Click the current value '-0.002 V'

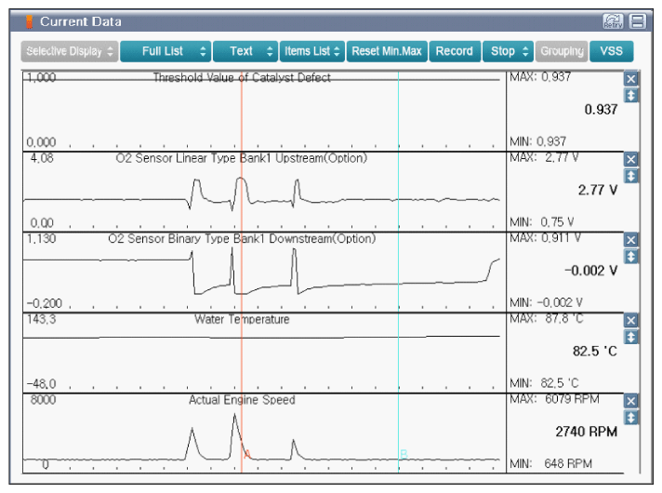590,271
